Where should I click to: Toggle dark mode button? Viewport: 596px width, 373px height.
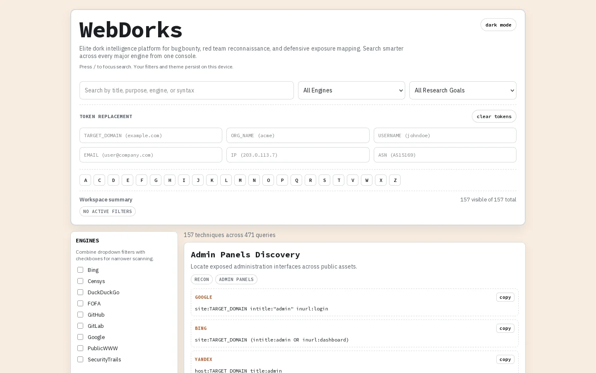point(498,25)
